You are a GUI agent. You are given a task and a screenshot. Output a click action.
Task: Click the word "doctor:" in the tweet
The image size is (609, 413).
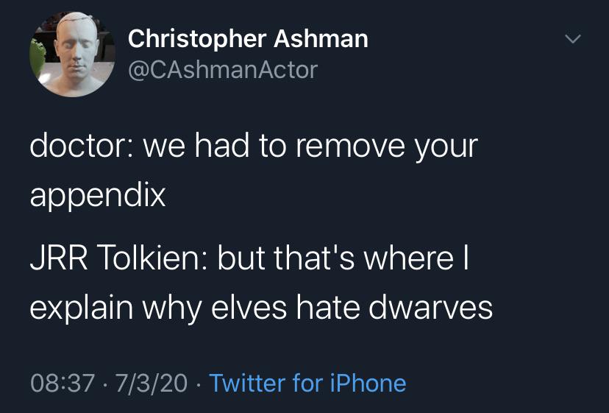[82, 146]
